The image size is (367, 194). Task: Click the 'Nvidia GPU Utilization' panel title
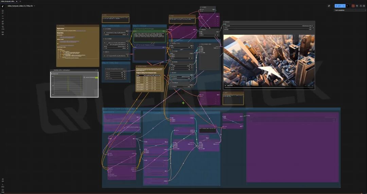click(62, 70)
